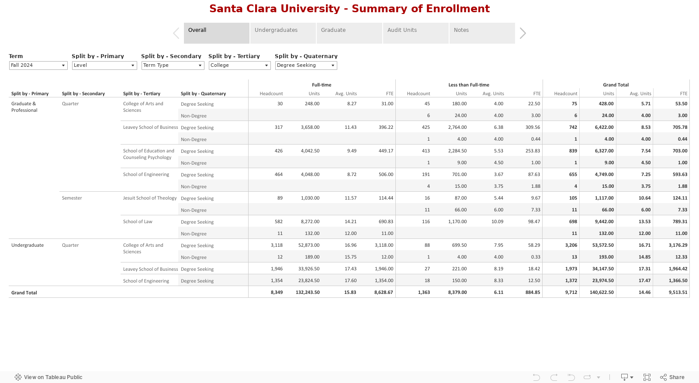
Task: Open the Download icon menu
Action: 627,377
